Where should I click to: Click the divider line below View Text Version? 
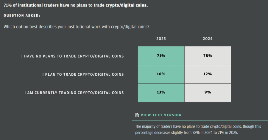click(x=200, y=121)
